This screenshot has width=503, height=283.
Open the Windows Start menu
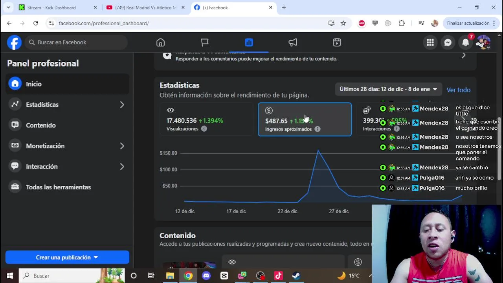tap(9, 276)
